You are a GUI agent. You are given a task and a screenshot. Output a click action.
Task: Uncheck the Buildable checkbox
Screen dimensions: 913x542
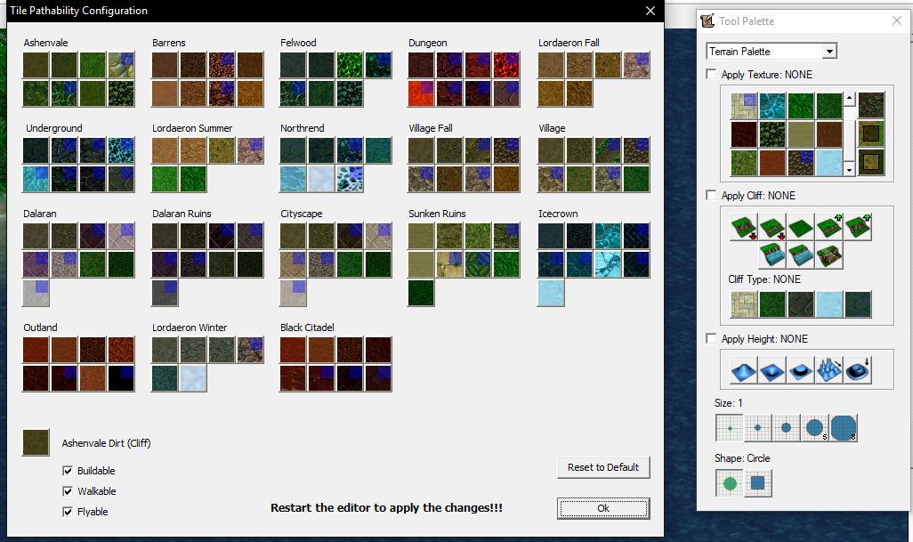coord(68,471)
